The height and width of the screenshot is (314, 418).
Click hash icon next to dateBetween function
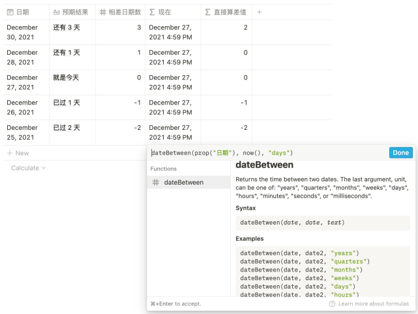tap(155, 183)
